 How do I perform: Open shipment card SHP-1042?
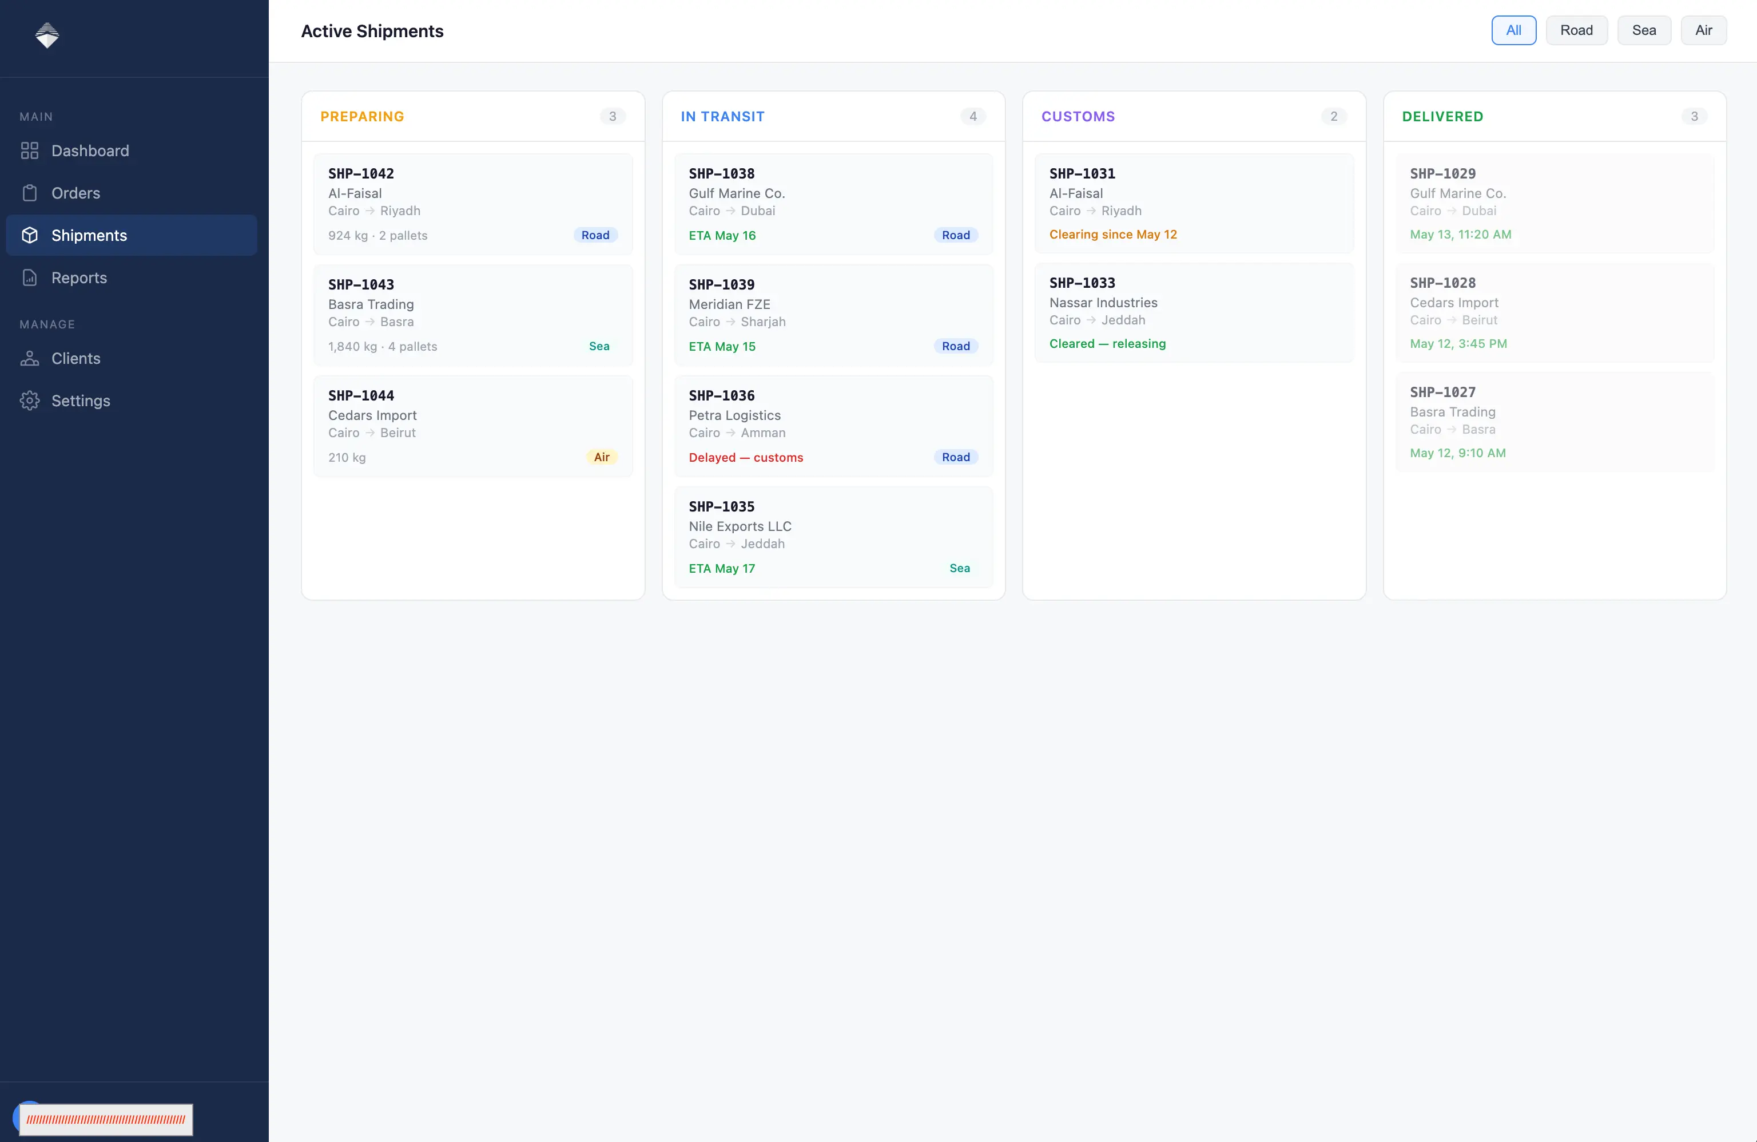pyautogui.click(x=472, y=204)
